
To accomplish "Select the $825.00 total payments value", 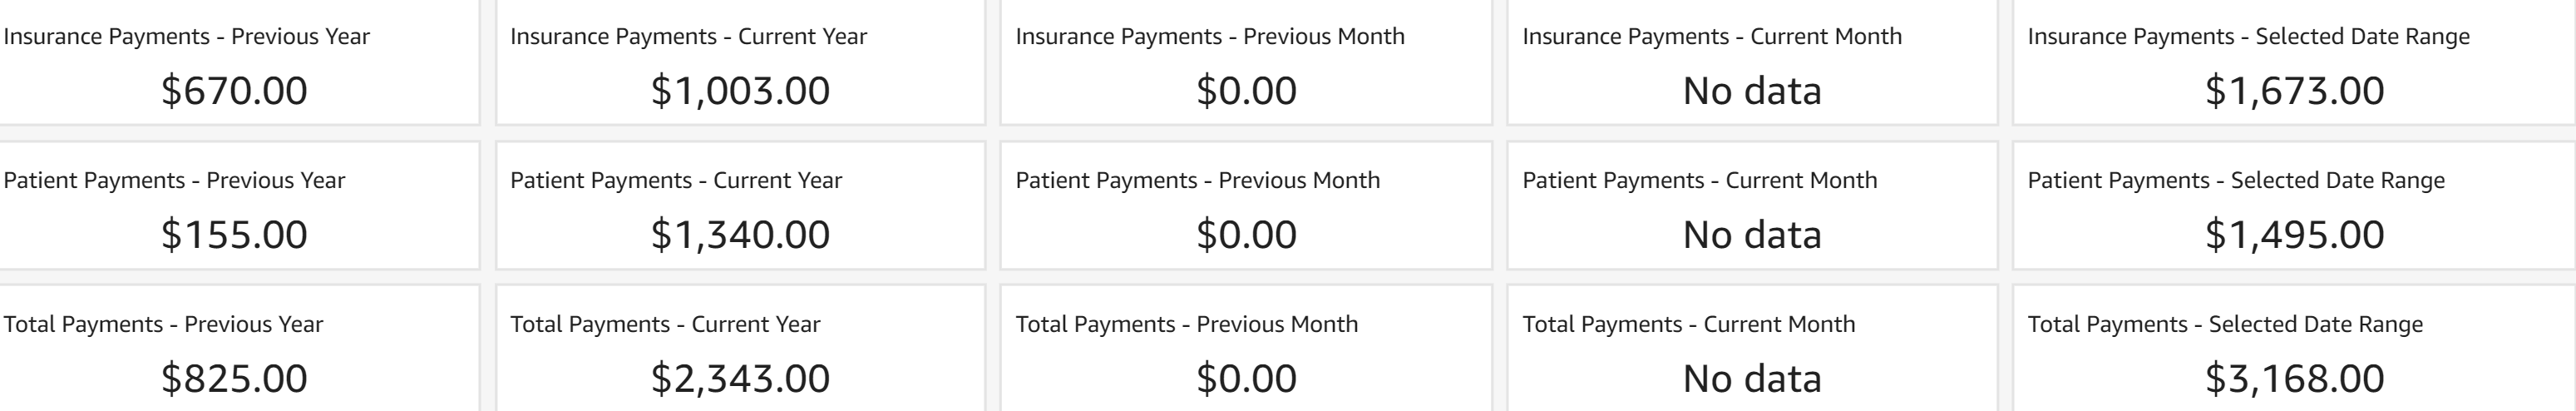I will tap(234, 379).
